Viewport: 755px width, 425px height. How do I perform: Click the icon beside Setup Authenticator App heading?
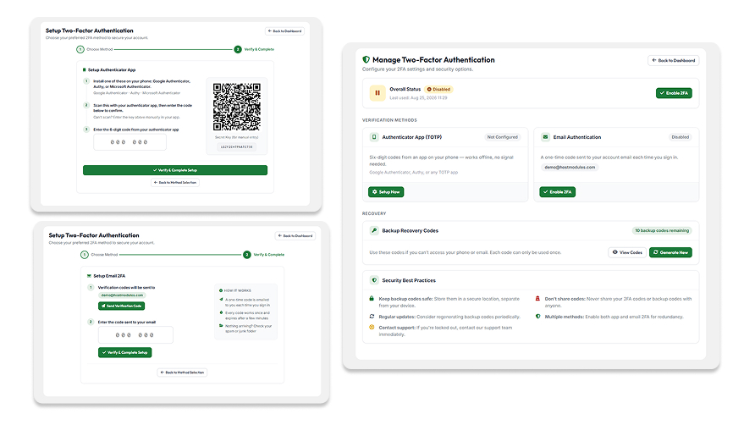tap(85, 70)
